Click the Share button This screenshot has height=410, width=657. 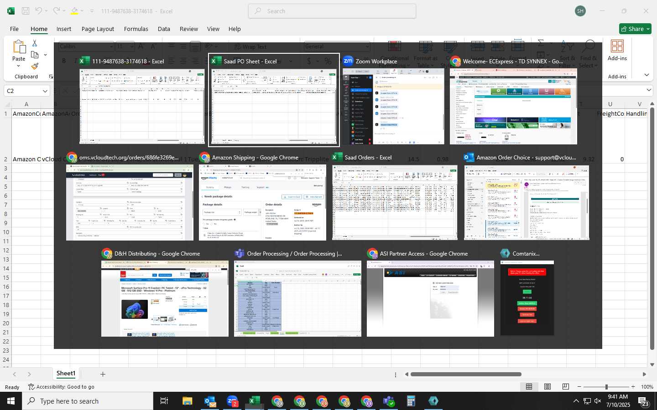(x=635, y=29)
